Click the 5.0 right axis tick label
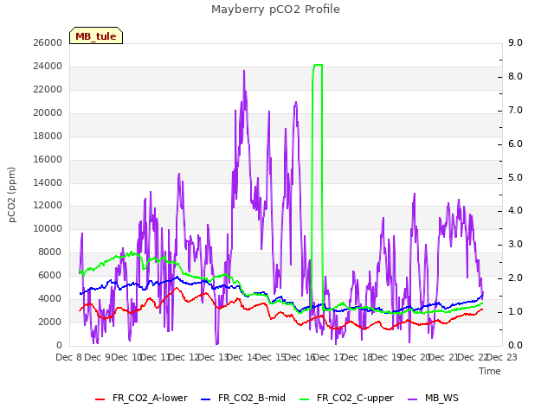Screen dimensions: 554x415 coord(515,177)
